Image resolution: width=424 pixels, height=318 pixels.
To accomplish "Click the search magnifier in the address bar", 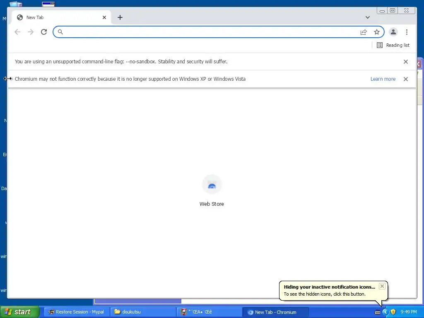I will click(60, 32).
